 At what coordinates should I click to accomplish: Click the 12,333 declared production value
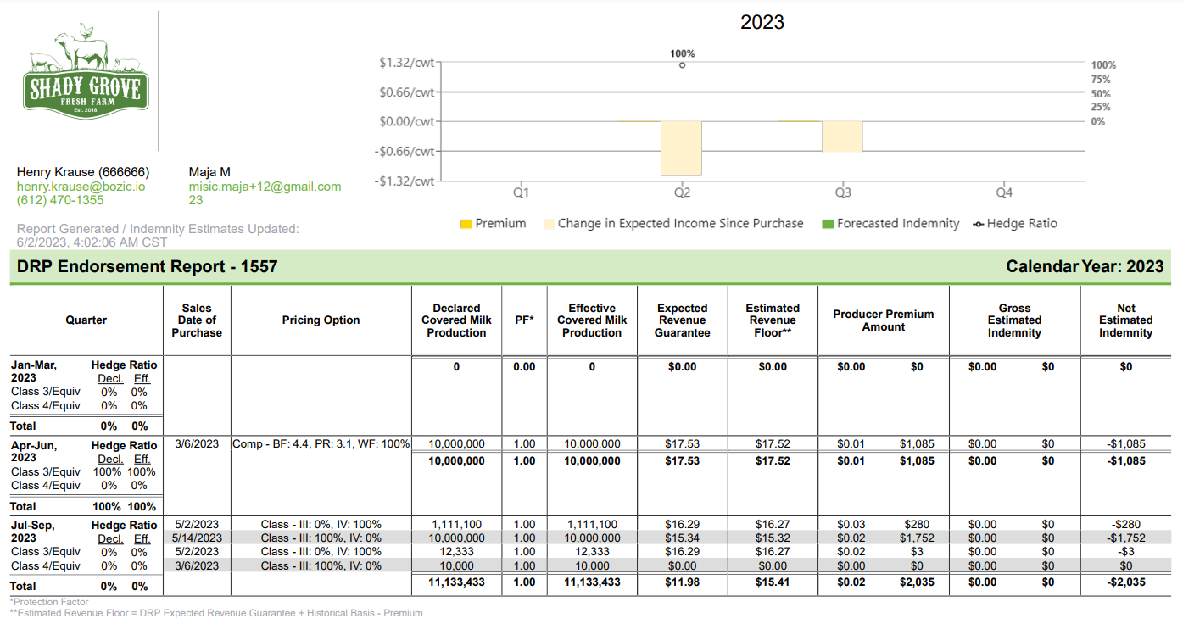(456, 552)
